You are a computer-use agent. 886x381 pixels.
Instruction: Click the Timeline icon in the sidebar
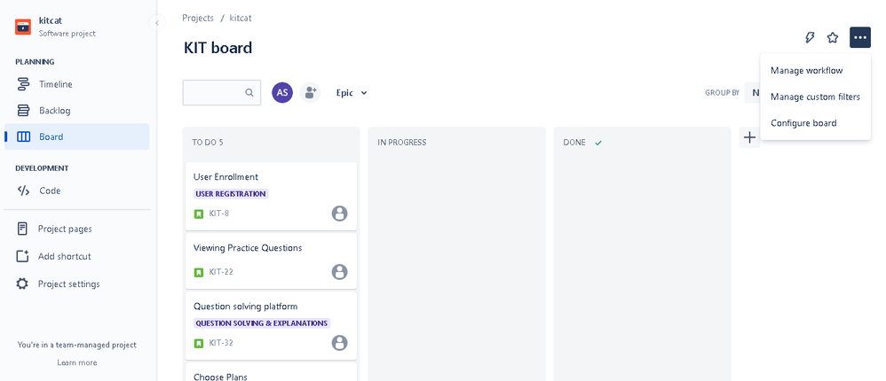(23, 84)
